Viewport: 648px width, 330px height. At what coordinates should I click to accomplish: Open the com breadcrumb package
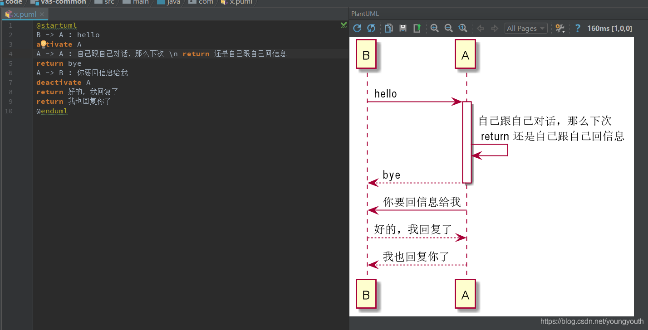(x=201, y=2)
